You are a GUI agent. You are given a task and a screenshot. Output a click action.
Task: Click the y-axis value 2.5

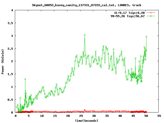pos(10,49)
